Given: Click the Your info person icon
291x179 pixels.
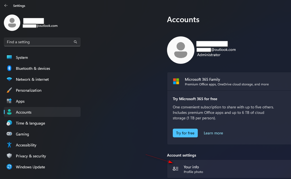Looking at the screenshot, I should [x=176, y=169].
